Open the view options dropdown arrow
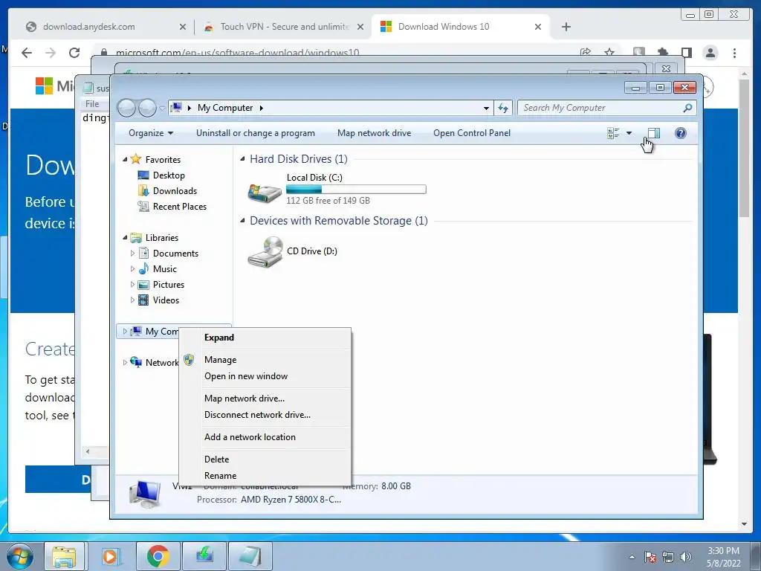The width and height of the screenshot is (761, 571). click(x=629, y=133)
